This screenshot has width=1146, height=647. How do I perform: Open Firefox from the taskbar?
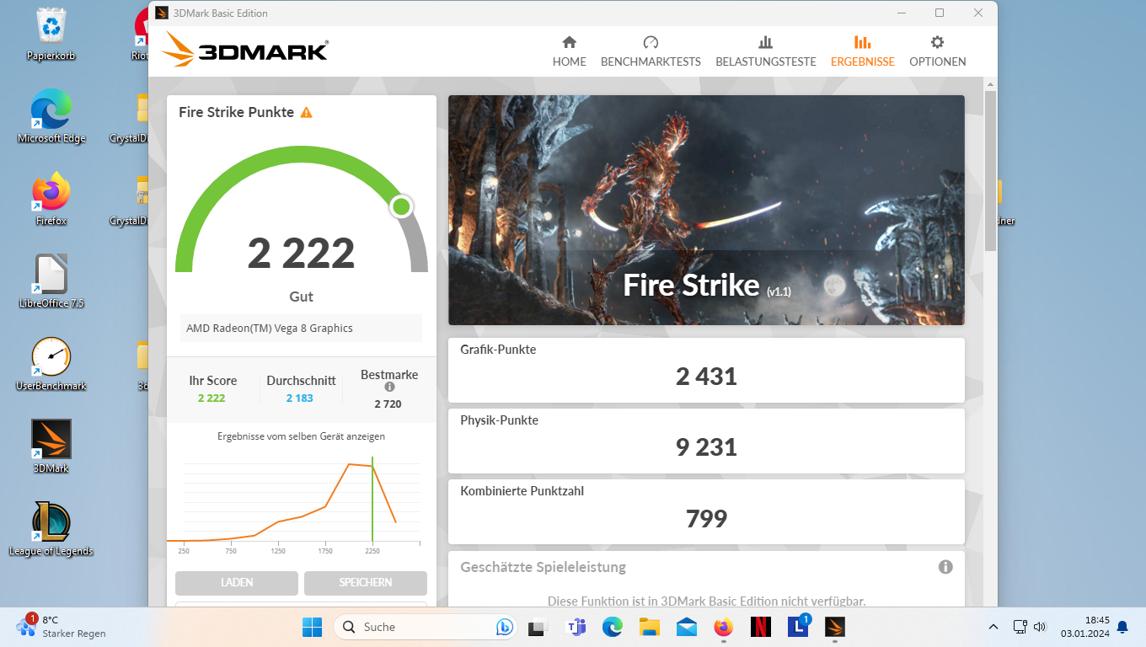[x=723, y=627]
